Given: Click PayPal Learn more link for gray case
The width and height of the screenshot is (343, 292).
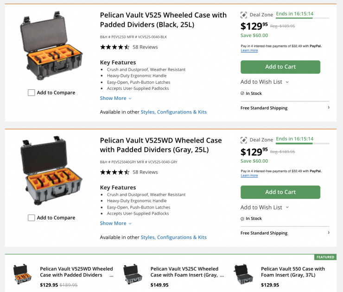Looking at the screenshot, I should [x=249, y=175].
